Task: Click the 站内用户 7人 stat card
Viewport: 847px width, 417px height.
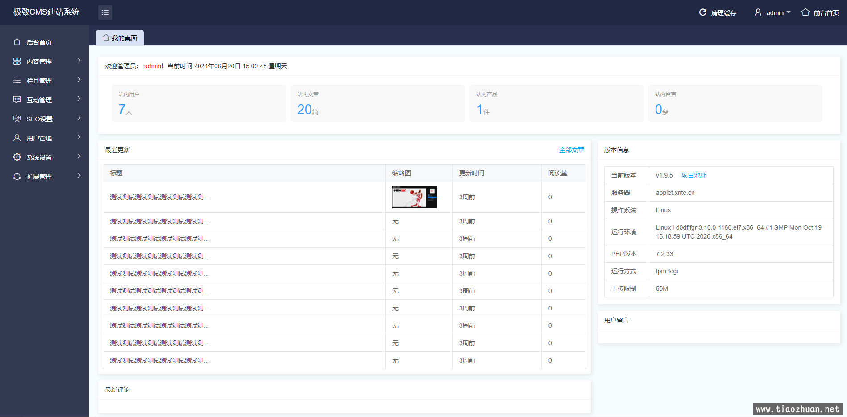Action: tap(199, 103)
